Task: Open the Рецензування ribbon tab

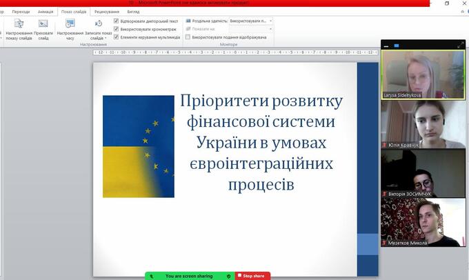Action: click(106, 12)
